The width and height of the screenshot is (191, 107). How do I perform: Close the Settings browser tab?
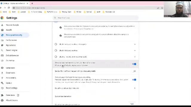point(27,3)
